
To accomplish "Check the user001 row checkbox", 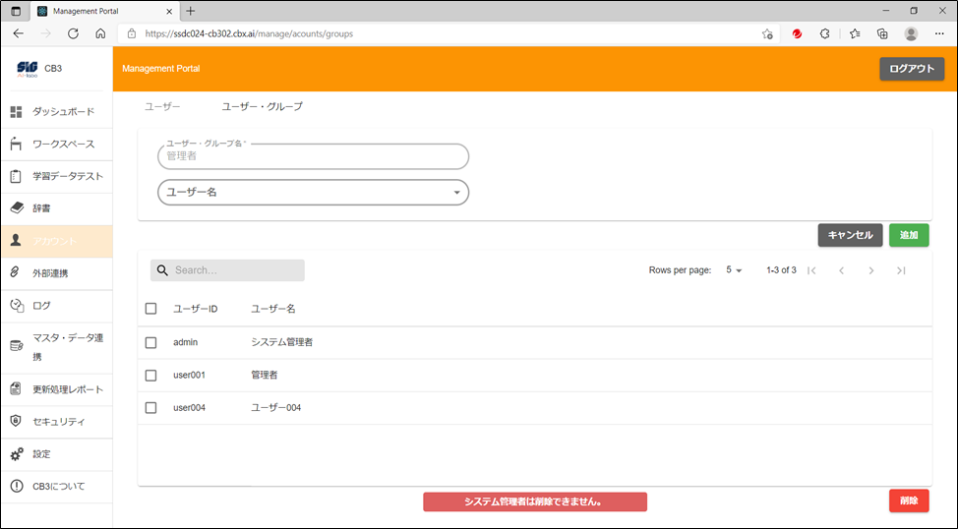I will tap(150, 375).
